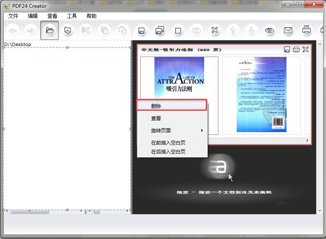Click the save toolbar icon

141,30
